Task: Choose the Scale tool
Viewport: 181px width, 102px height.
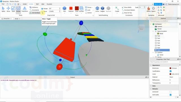Action: [13, 9]
